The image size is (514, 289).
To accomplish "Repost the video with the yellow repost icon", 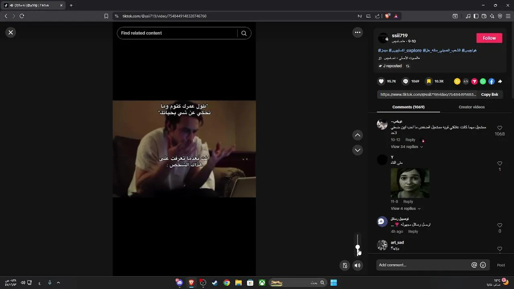I will pos(457,81).
